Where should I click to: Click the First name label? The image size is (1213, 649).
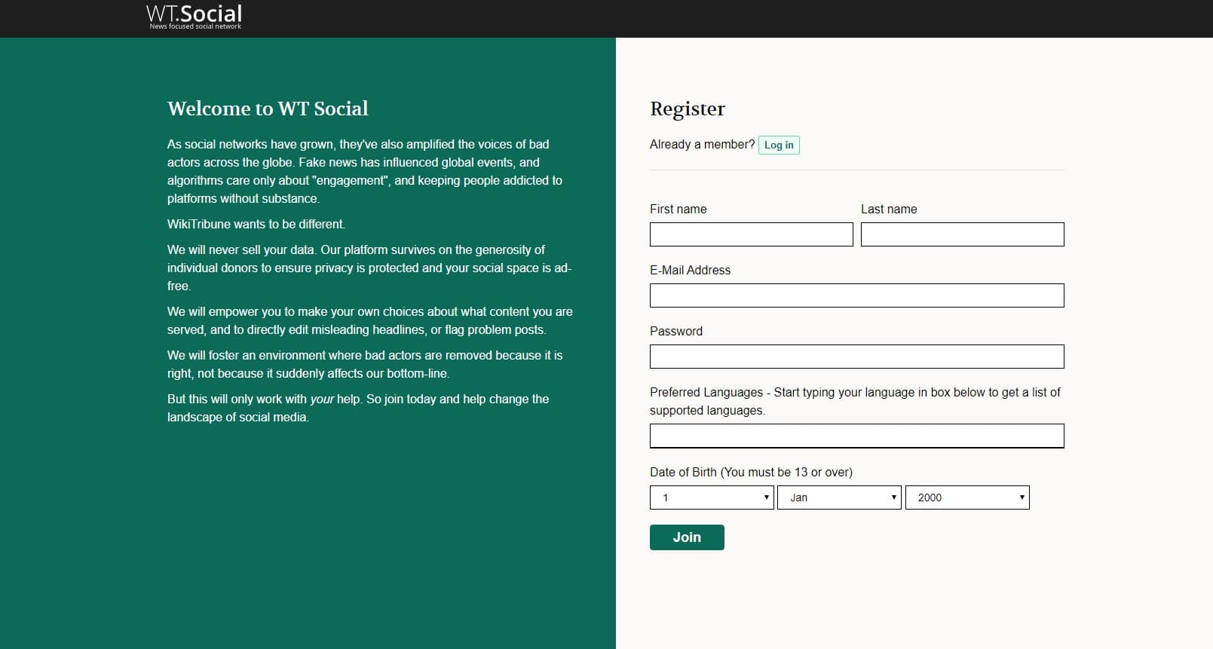[678, 209]
